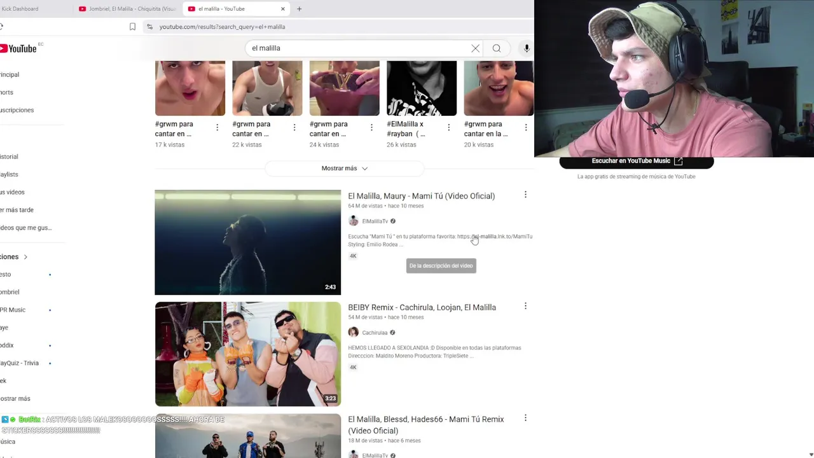814x458 pixels.
Task: Open more options for Mami Tú Remix video
Action: 525,418
